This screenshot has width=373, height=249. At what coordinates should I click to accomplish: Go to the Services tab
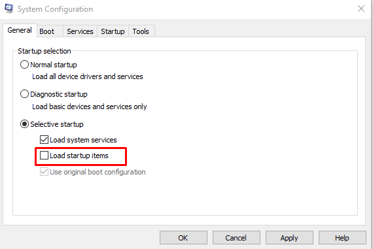[80, 31]
